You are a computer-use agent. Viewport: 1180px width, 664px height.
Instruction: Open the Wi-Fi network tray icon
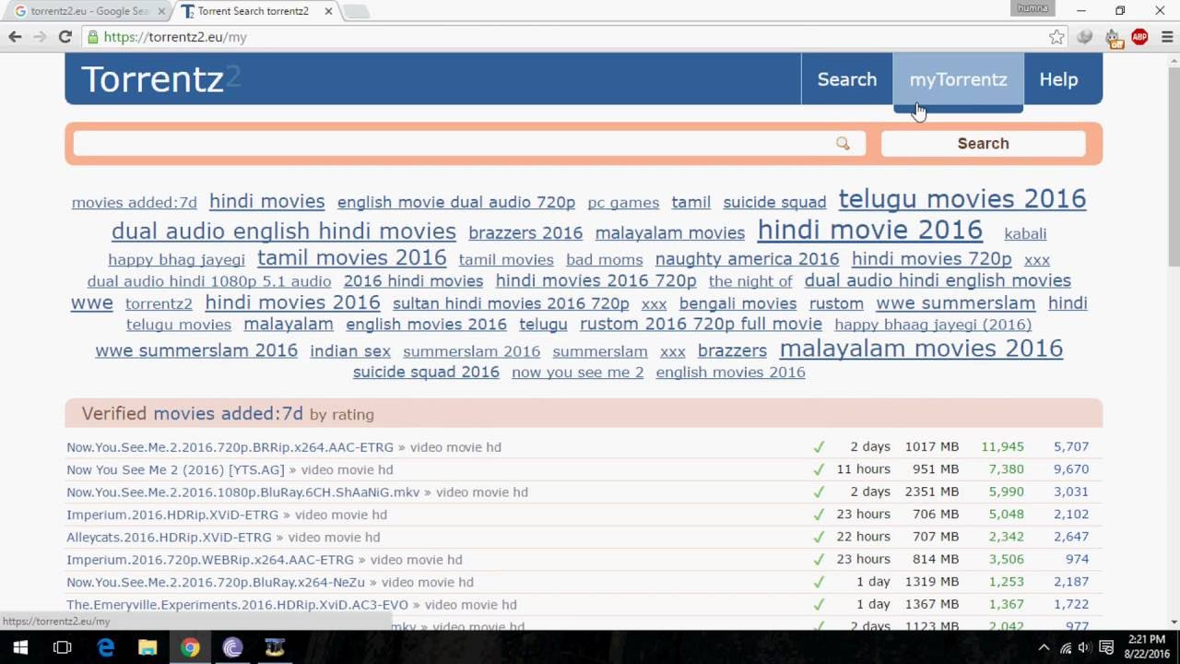(x=1065, y=647)
